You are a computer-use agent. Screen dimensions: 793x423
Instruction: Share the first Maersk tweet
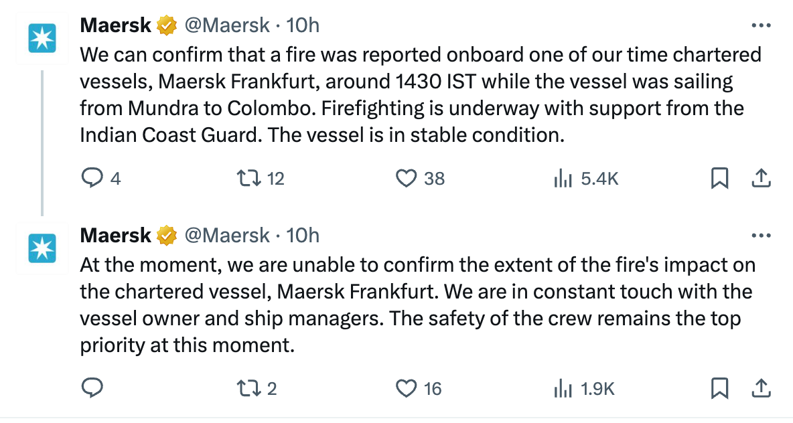pyautogui.click(x=760, y=178)
